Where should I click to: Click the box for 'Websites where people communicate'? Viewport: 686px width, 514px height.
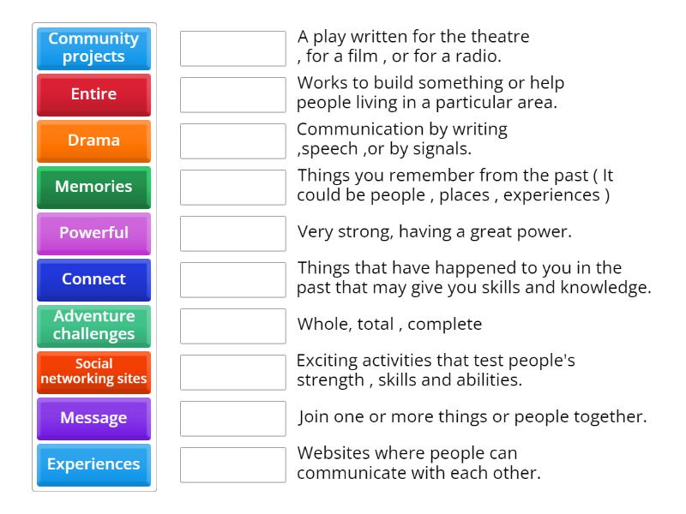point(232,464)
